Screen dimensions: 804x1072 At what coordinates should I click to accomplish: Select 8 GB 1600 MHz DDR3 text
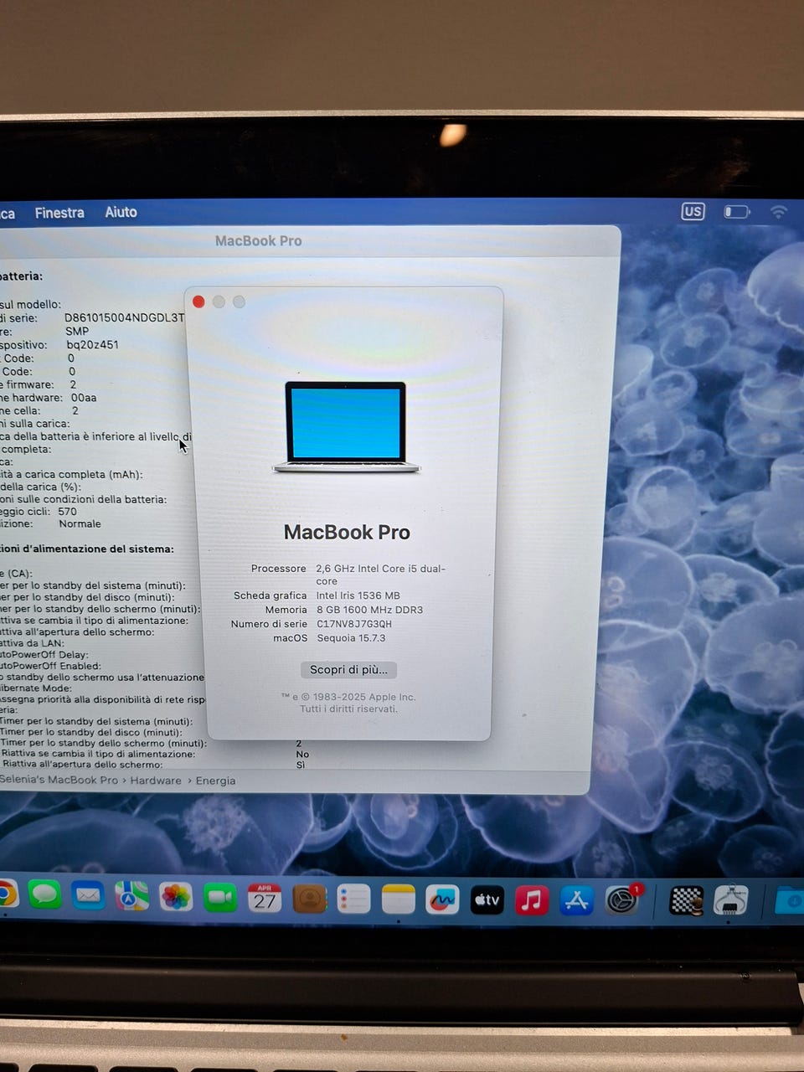(x=369, y=610)
